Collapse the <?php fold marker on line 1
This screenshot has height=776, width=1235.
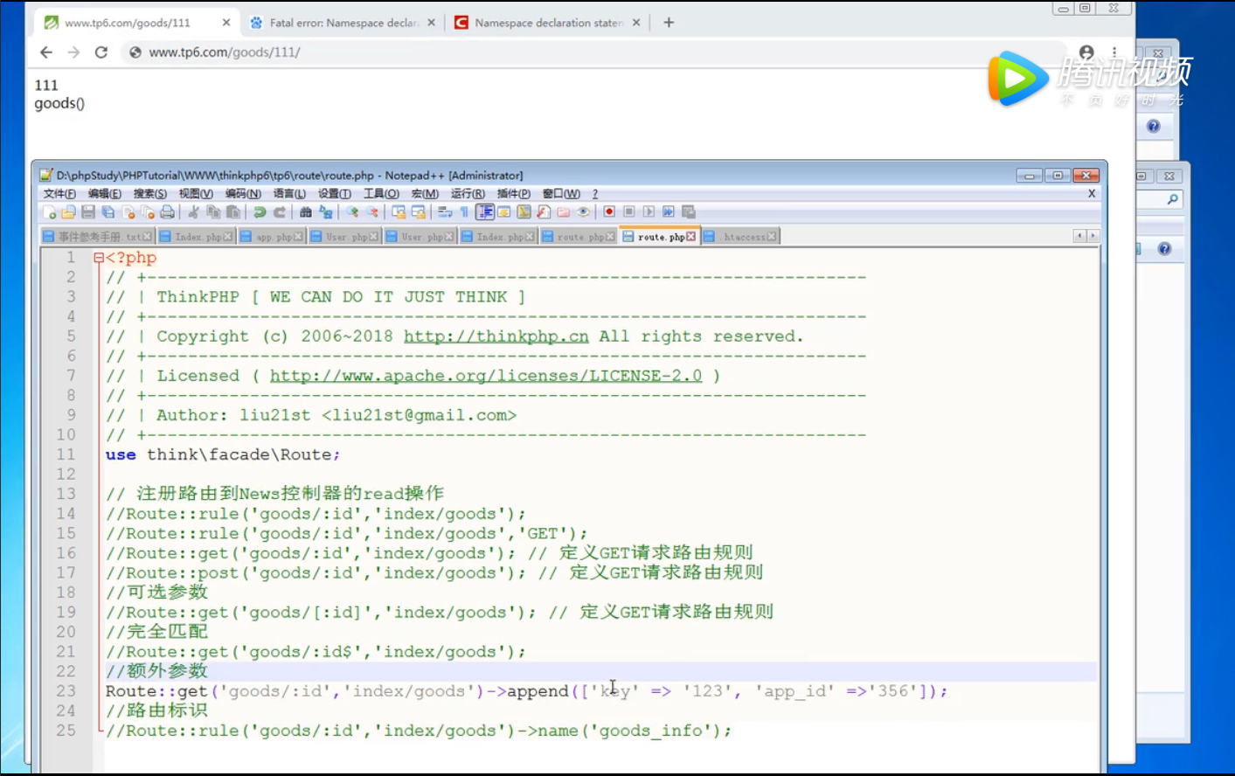(x=99, y=258)
